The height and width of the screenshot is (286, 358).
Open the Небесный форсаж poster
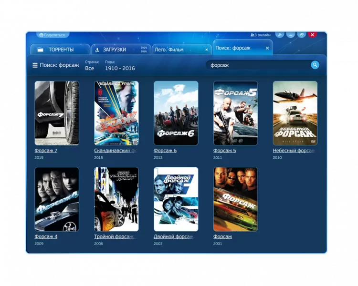point(295,113)
